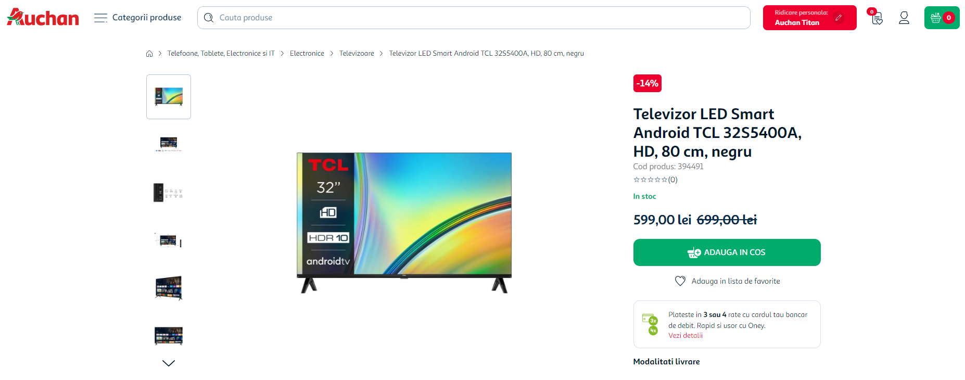The width and height of the screenshot is (965, 380).
Task: Click the Auchan logo
Action: (43, 17)
